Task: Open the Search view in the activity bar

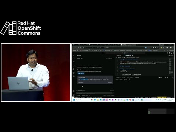Action: pyautogui.click(x=74, y=62)
